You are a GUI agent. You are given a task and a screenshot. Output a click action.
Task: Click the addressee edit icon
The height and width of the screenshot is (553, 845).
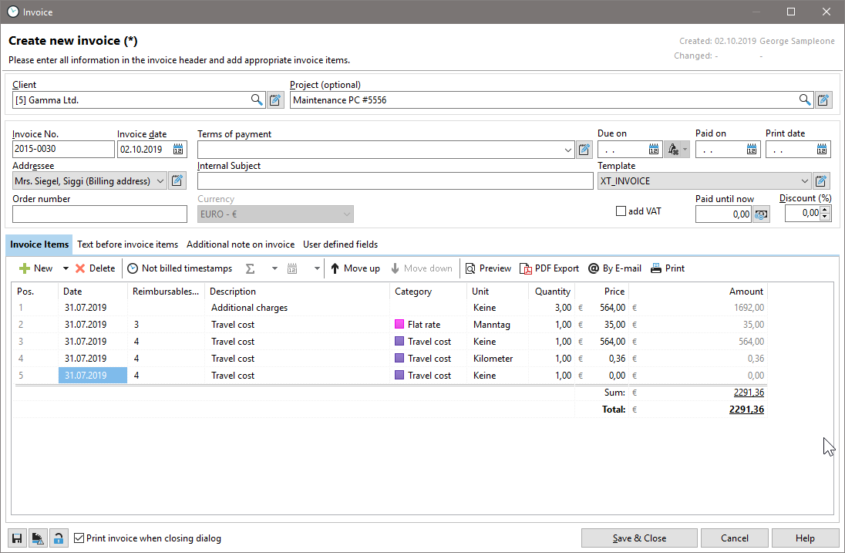[177, 181]
